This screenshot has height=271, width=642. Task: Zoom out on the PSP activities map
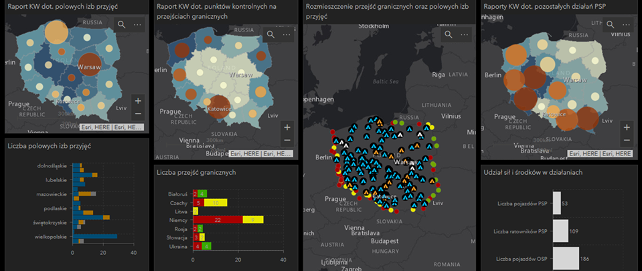(627, 140)
